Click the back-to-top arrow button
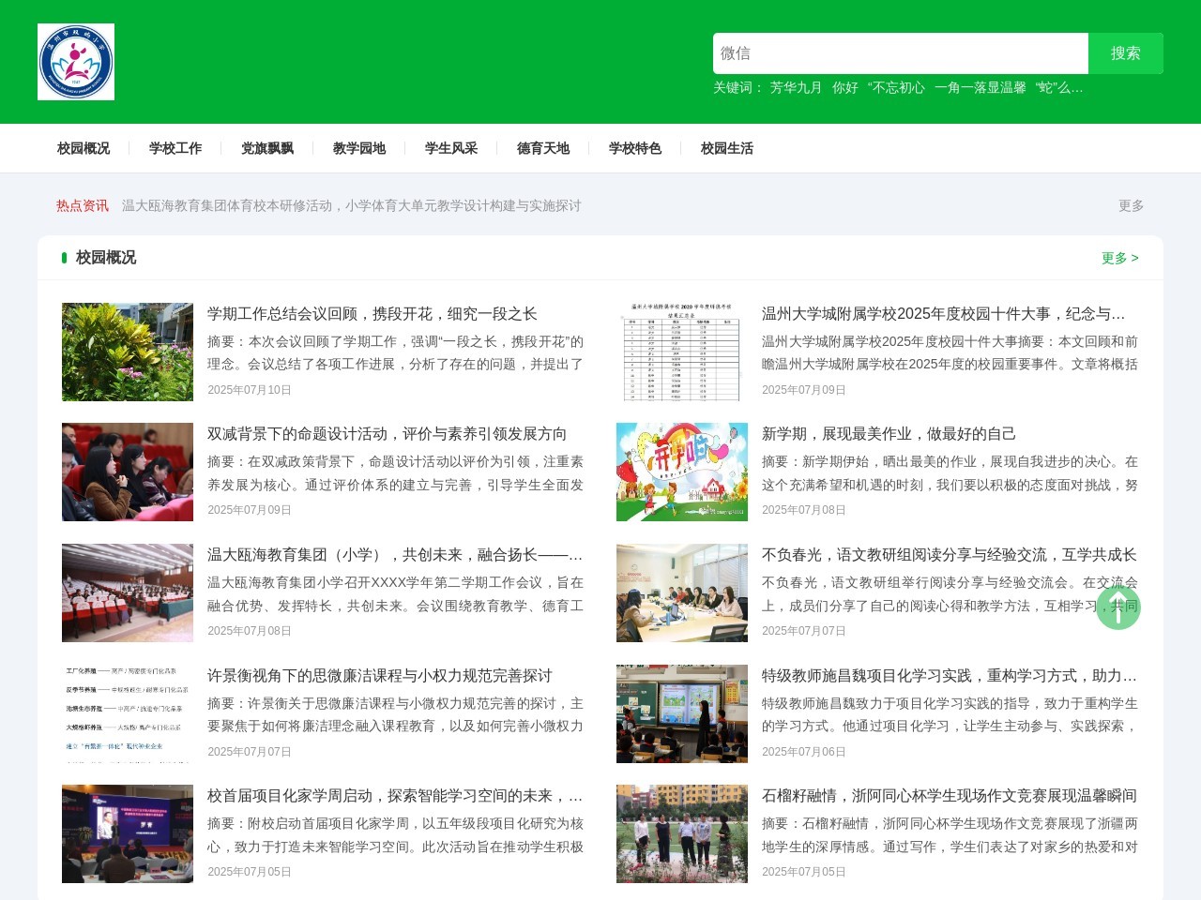The height and width of the screenshot is (900, 1201). pyautogui.click(x=1117, y=607)
